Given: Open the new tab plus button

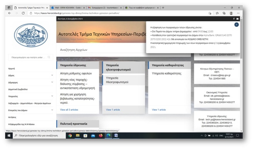Looking at the screenshot, I should click(x=163, y=7).
